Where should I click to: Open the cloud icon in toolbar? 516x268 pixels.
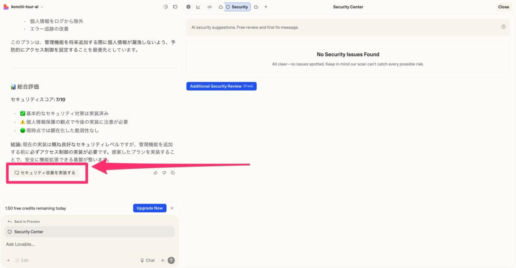tap(221, 7)
